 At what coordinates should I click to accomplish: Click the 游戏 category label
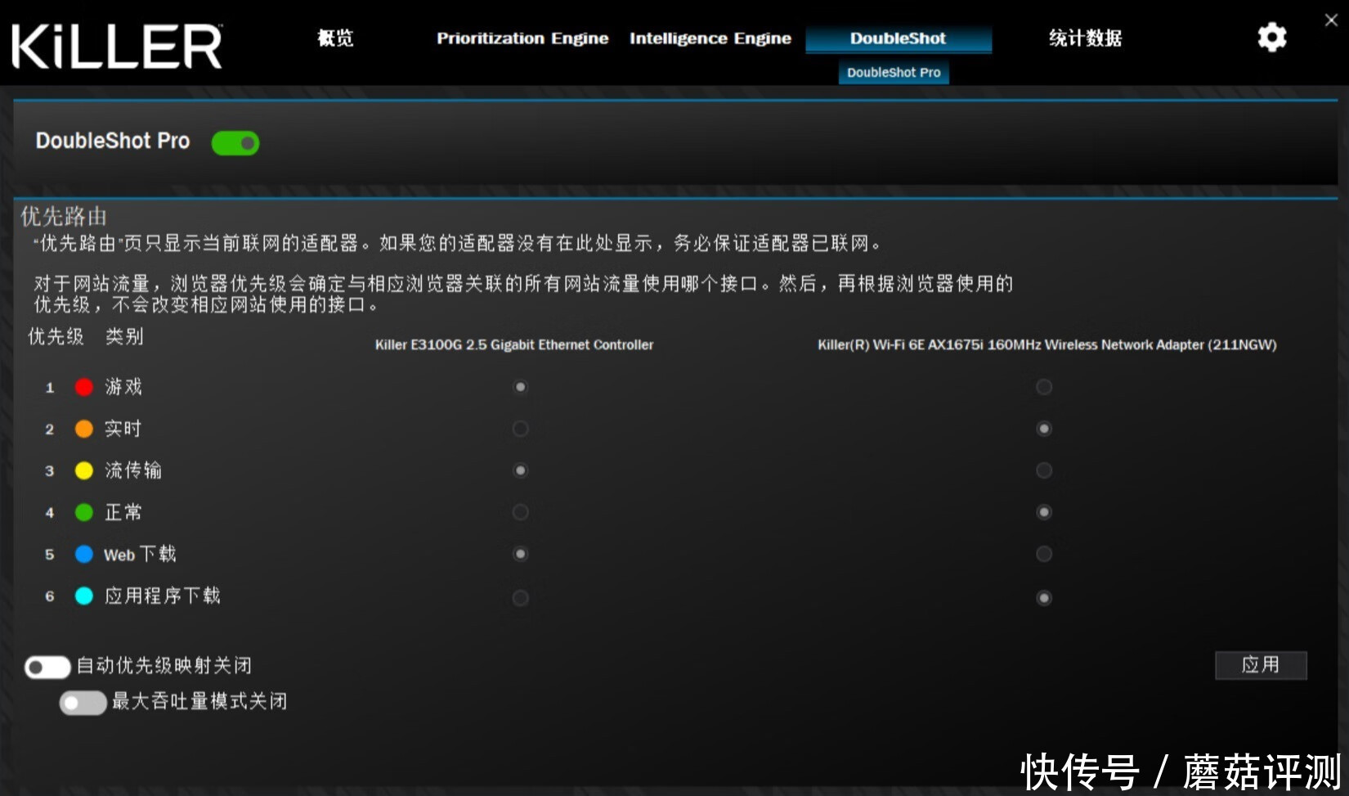[123, 387]
